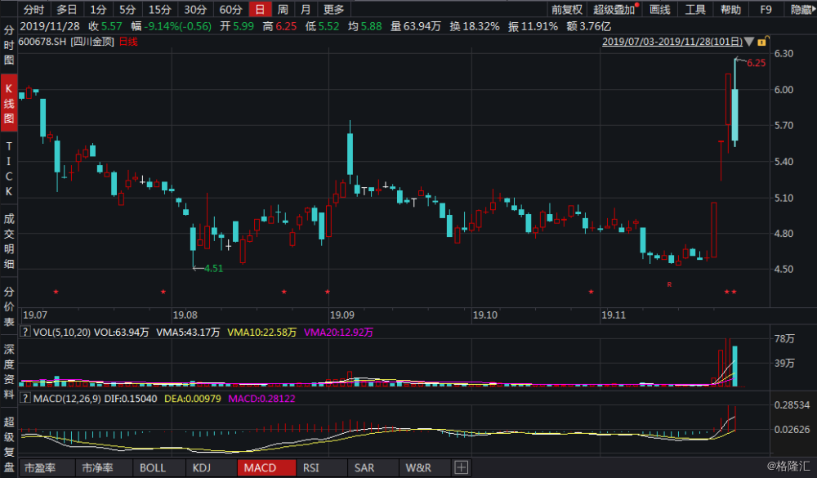Select K线图 in left sidebar

point(9,103)
